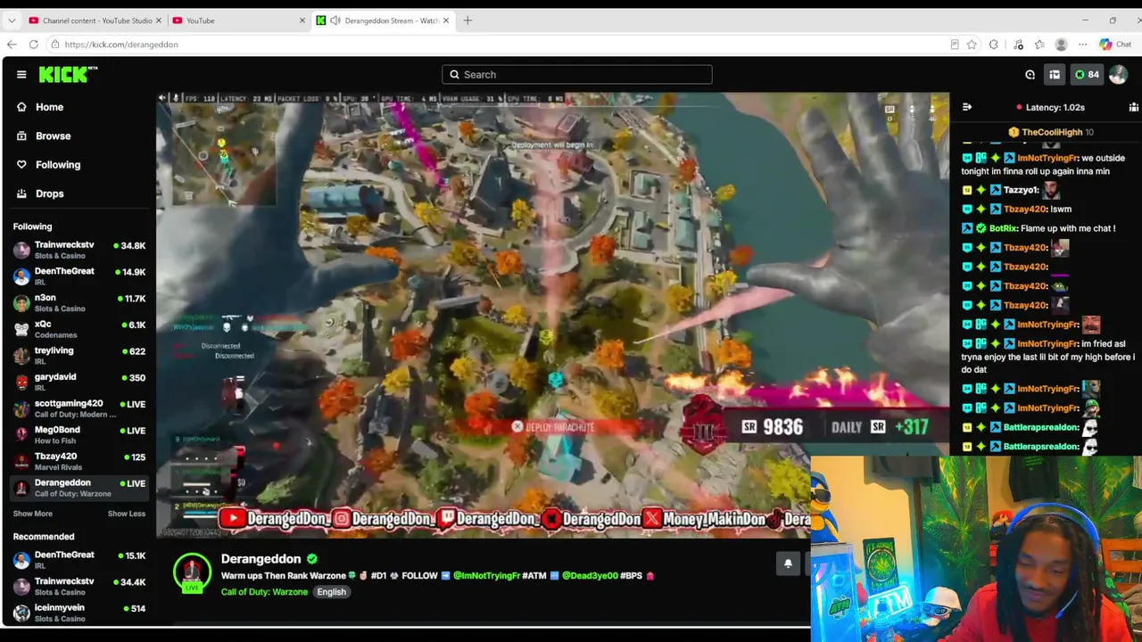Open the n3on channel
This screenshot has width=1142, height=642.
[79, 303]
